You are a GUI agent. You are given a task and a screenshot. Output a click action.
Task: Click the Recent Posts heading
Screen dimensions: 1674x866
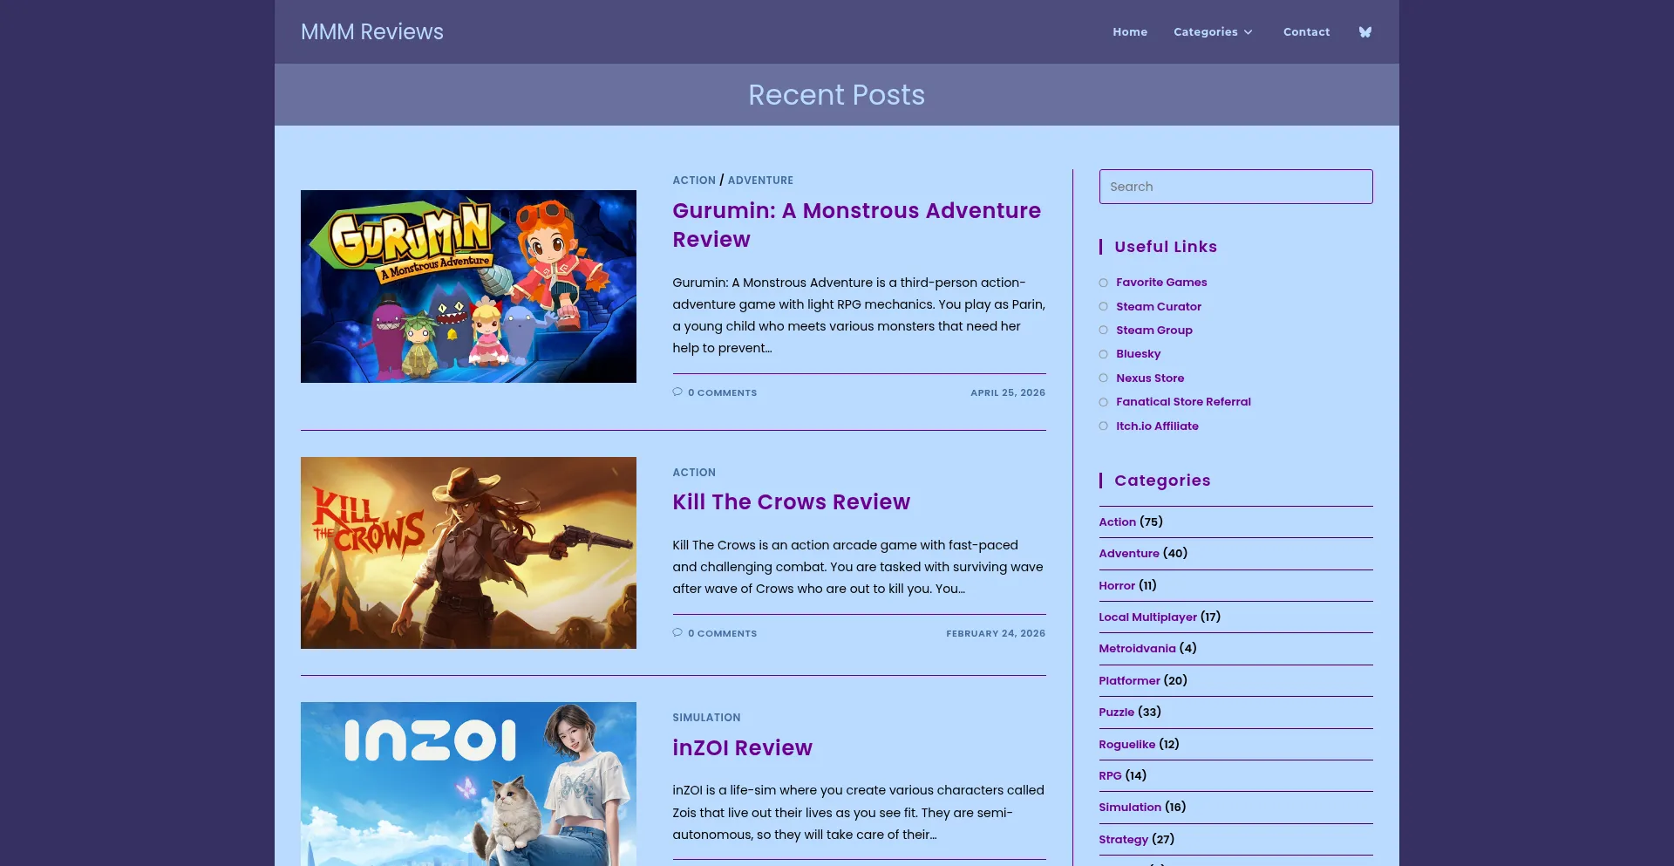pyautogui.click(x=837, y=94)
